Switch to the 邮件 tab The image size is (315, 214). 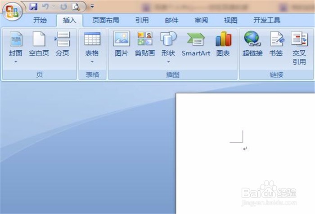(171, 20)
